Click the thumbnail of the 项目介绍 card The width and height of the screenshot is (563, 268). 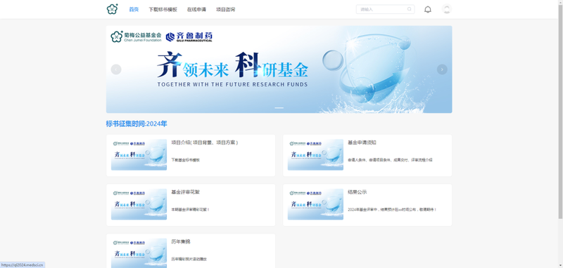tap(139, 155)
